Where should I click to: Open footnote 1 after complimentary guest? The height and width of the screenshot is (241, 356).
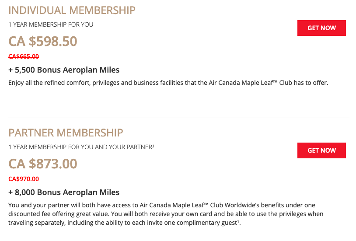point(238,221)
